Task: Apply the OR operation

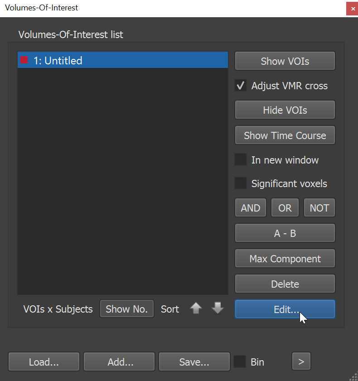Action: 285,208
